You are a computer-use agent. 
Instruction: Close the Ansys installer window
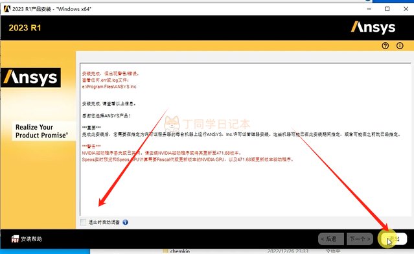tap(406, 9)
